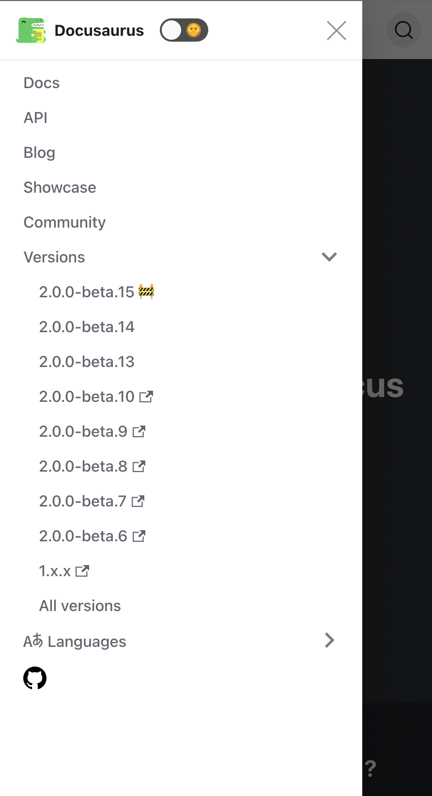Expand the Languages submenu
432x796 pixels.
(329, 640)
